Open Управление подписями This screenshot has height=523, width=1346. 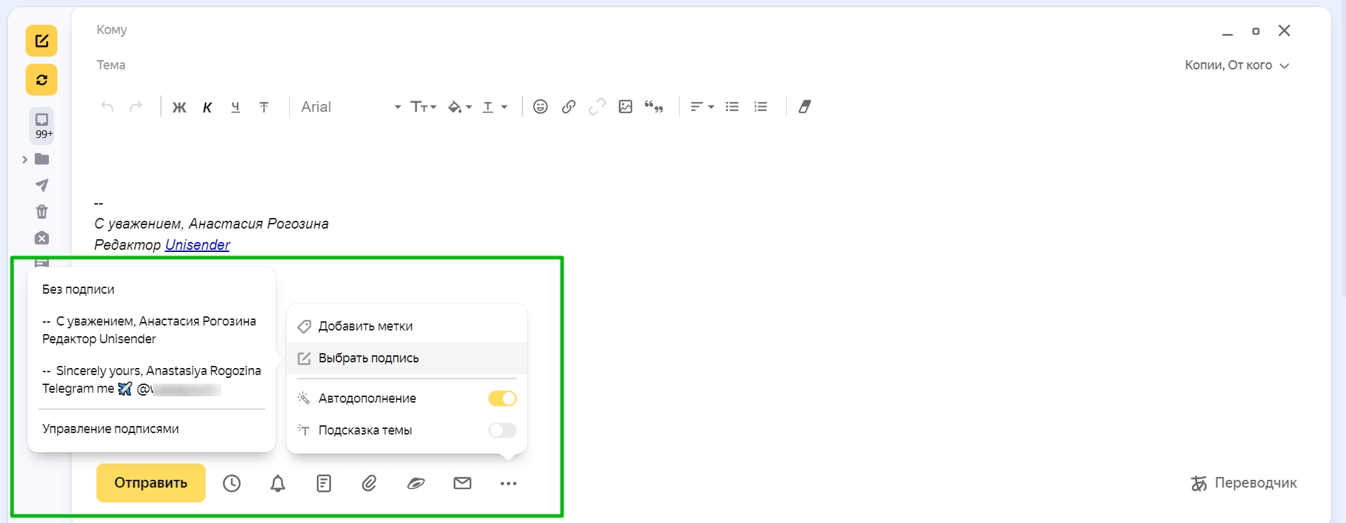[111, 429]
